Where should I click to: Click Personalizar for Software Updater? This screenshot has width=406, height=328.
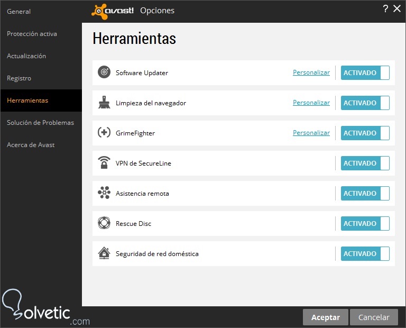(311, 72)
